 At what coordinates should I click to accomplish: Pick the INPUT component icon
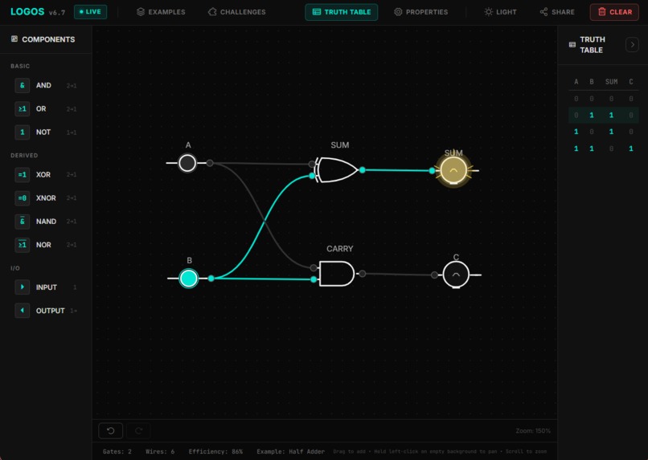click(23, 287)
